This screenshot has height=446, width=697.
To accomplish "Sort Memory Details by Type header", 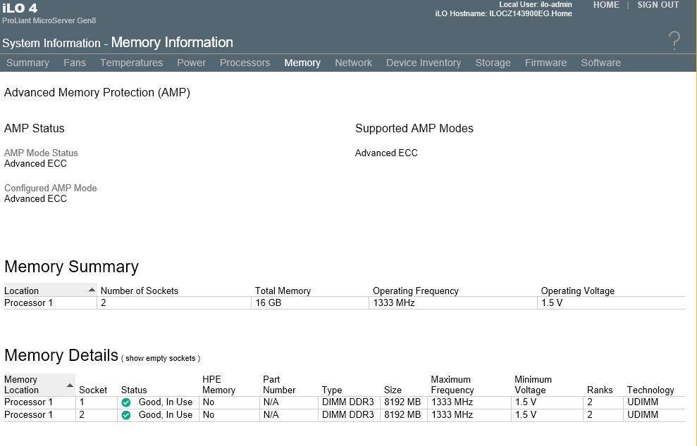I will (332, 390).
